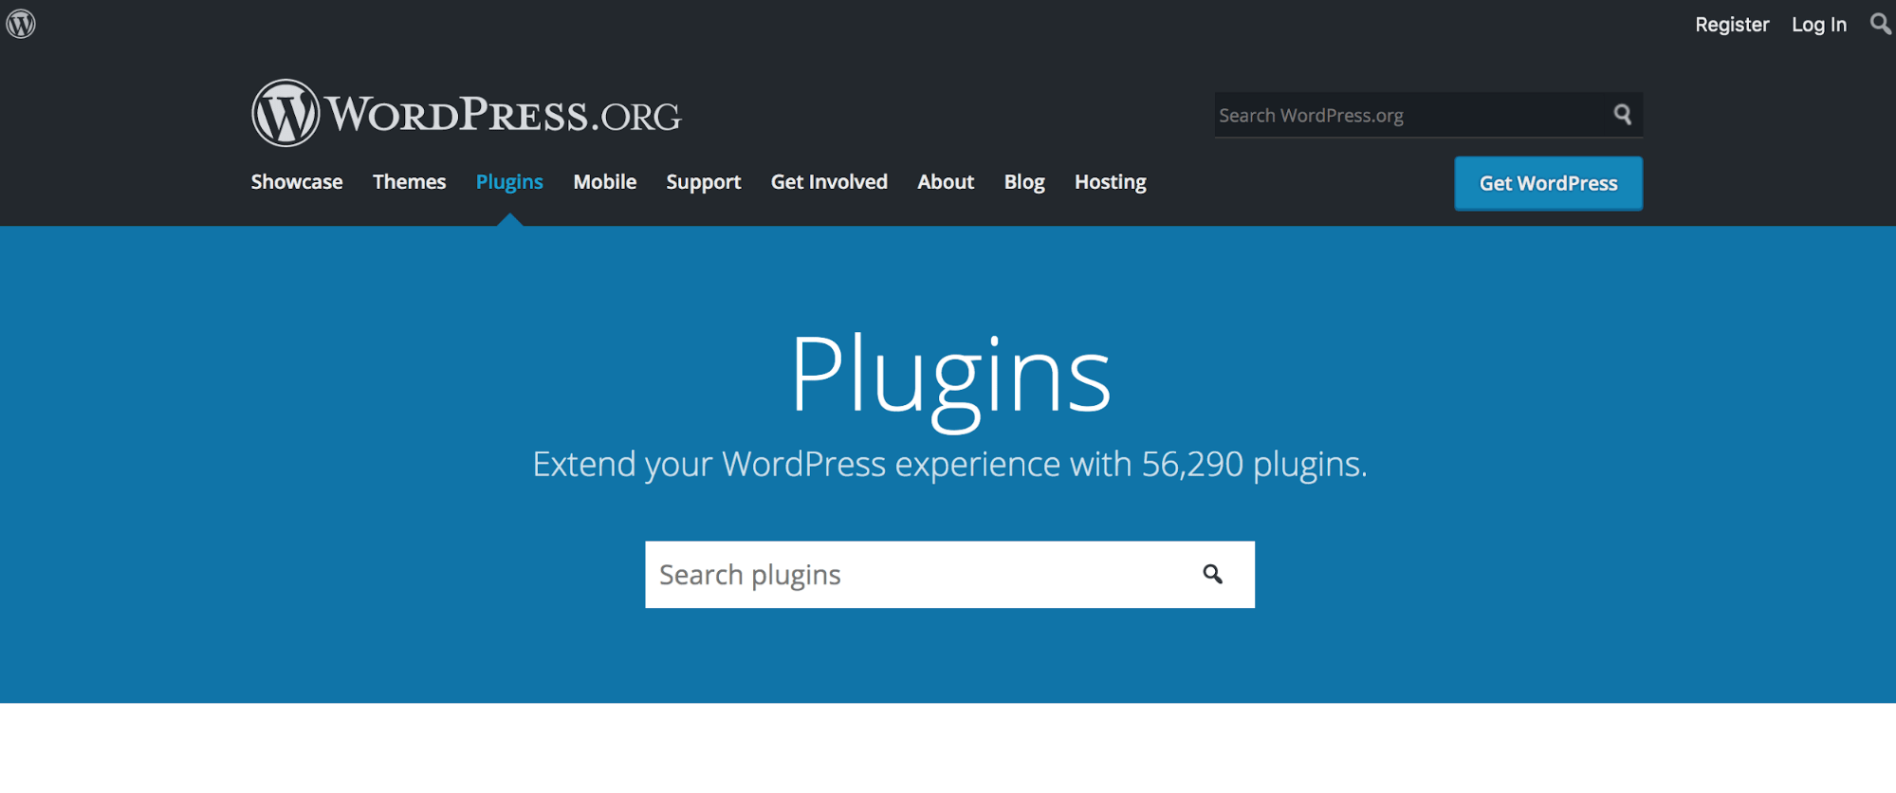The height and width of the screenshot is (793, 1896).
Task: Submit the WordPress.org search magnifier icon
Action: pyautogui.click(x=1623, y=115)
